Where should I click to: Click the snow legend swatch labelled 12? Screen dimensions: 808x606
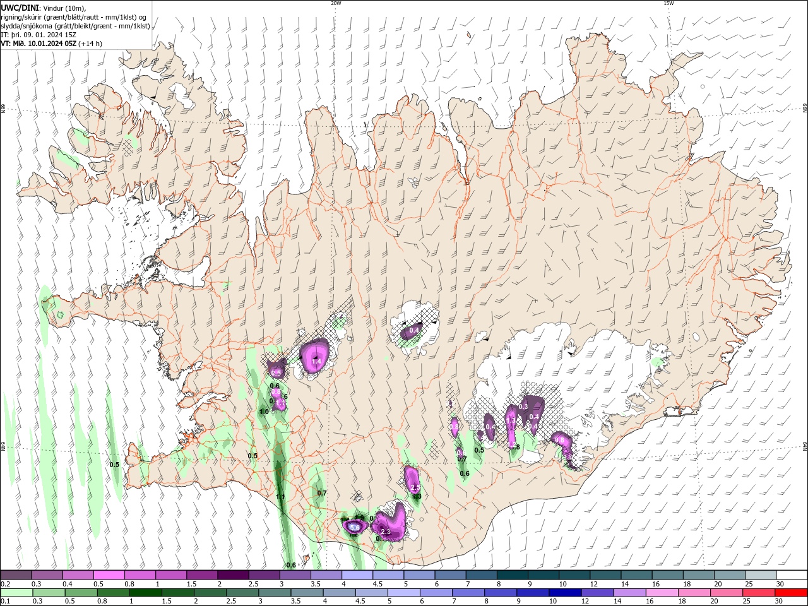(x=604, y=575)
